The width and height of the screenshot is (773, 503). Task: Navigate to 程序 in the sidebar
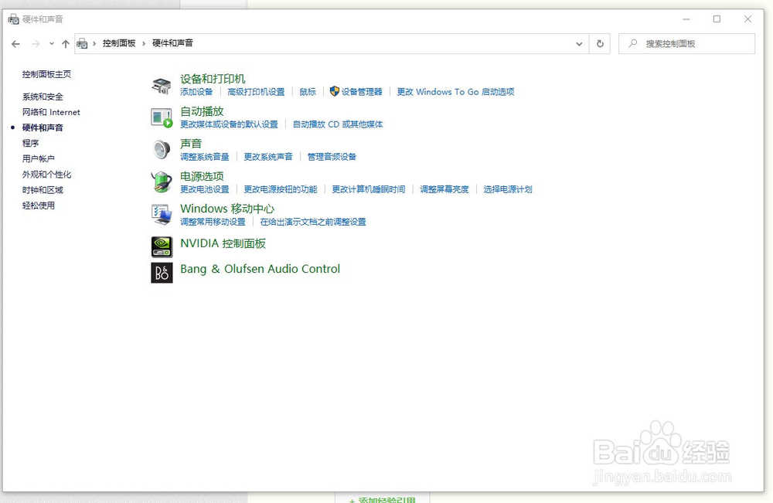coord(30,143)
